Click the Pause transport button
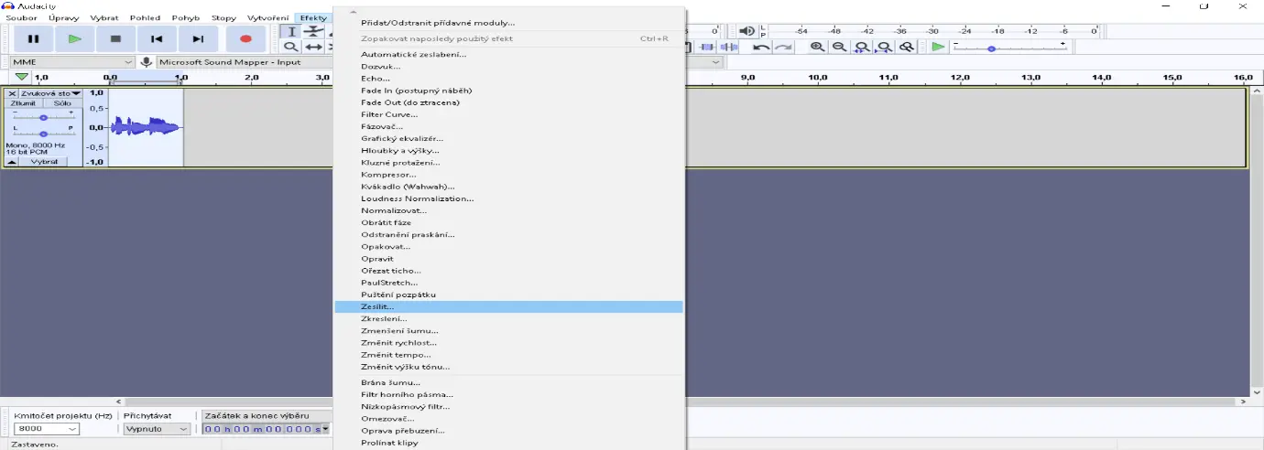The image size is (1264, 450). [34, 38]
